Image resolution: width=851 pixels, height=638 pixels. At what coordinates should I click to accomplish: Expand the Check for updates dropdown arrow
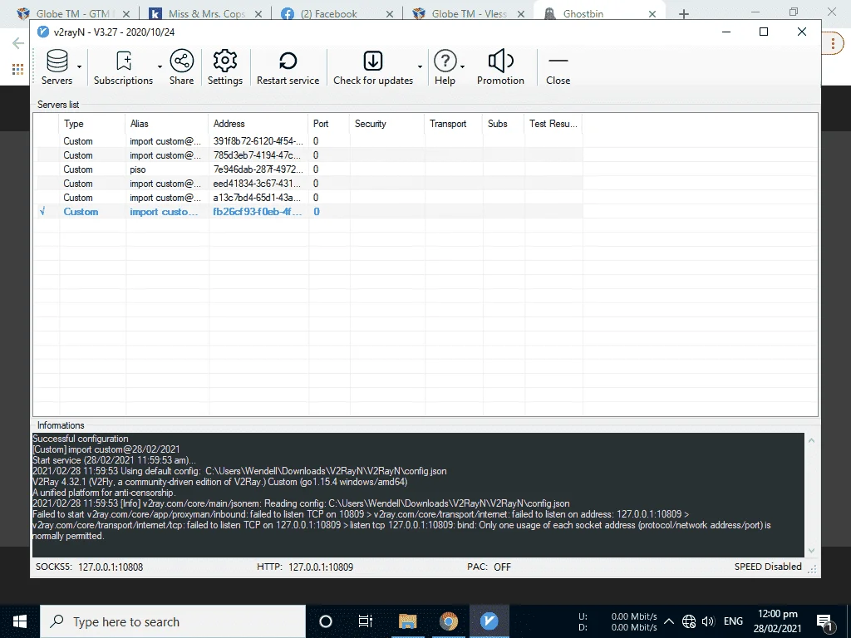420,66
